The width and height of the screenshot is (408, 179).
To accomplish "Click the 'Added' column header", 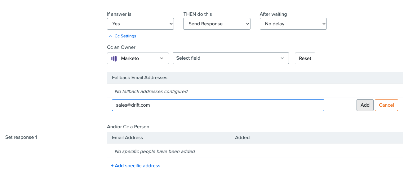I will 242,138.
